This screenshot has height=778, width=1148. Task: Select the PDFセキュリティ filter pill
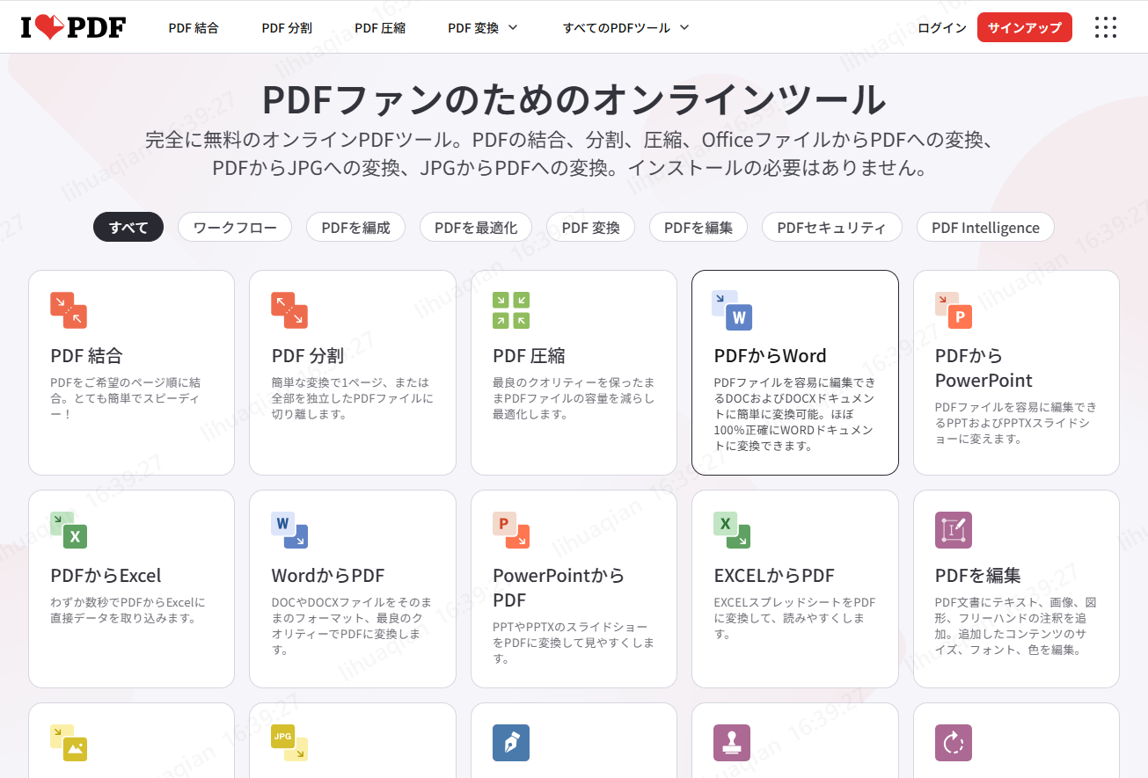831,227
